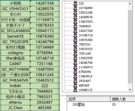The height and width of the screenshot is (111, 135).
Task: Click the person icon beside 7251168 in list
Action: [x=75, y=54]
